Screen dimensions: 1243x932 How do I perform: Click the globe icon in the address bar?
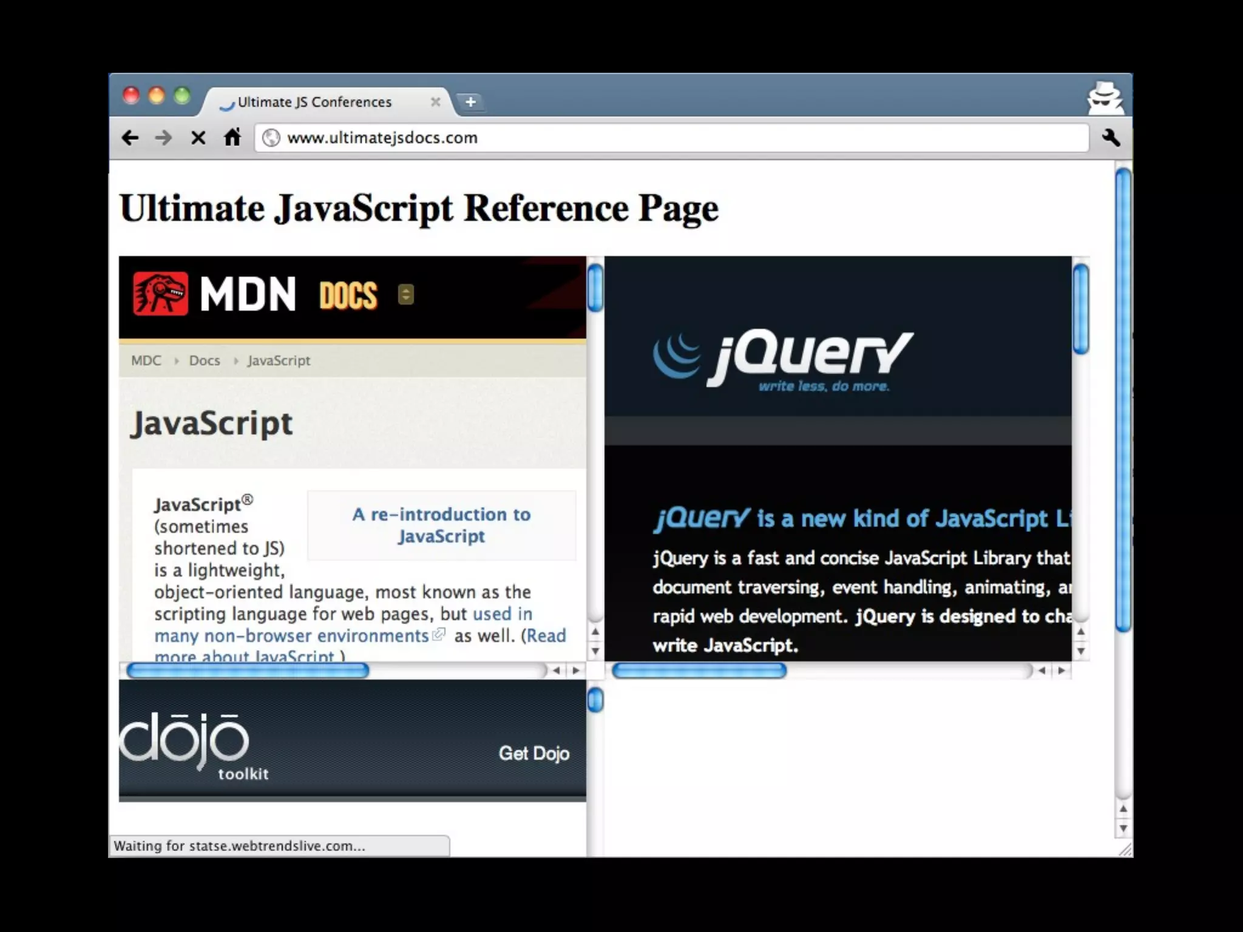[271, 138]
